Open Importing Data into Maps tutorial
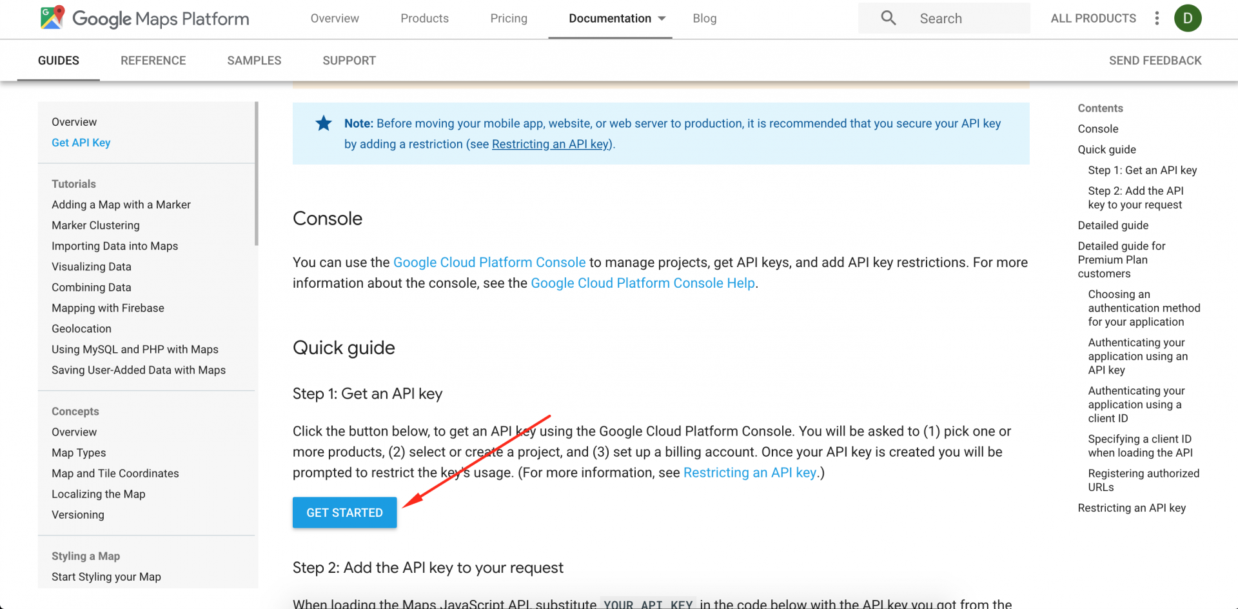The image size is (1238, 609). click(x=115, y=246)
